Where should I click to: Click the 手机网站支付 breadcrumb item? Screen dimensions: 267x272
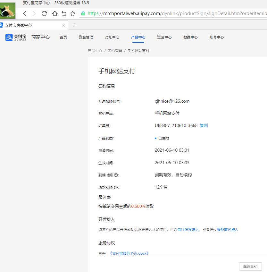coord(138,51)
